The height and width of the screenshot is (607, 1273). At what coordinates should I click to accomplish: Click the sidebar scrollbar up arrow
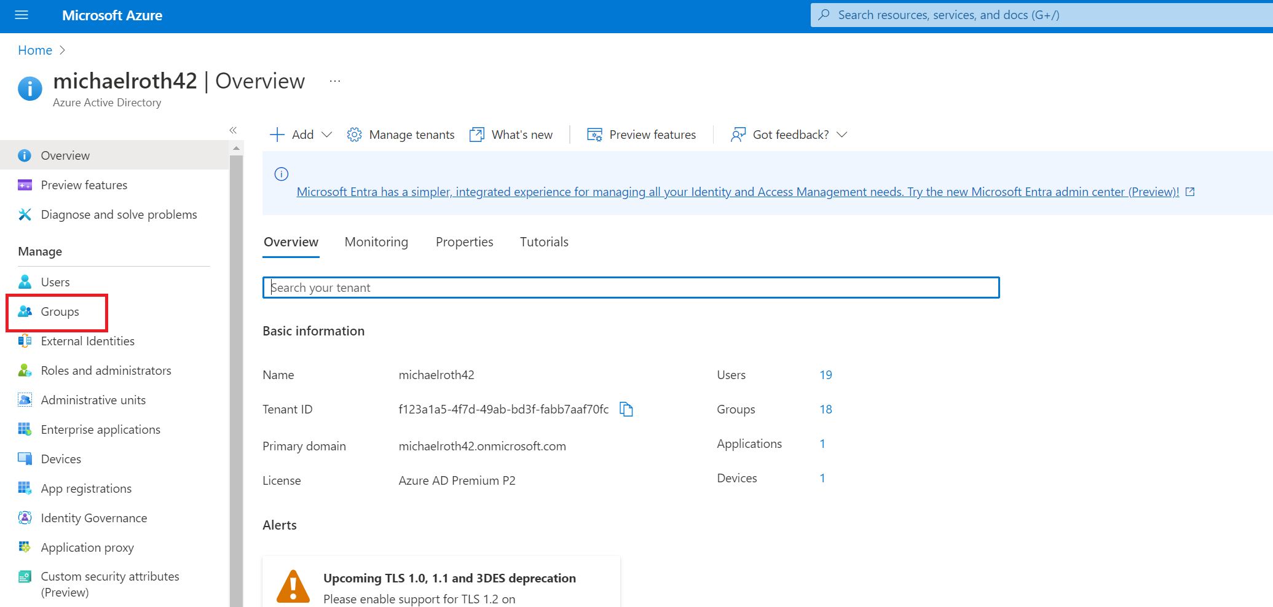pos(236,148)
